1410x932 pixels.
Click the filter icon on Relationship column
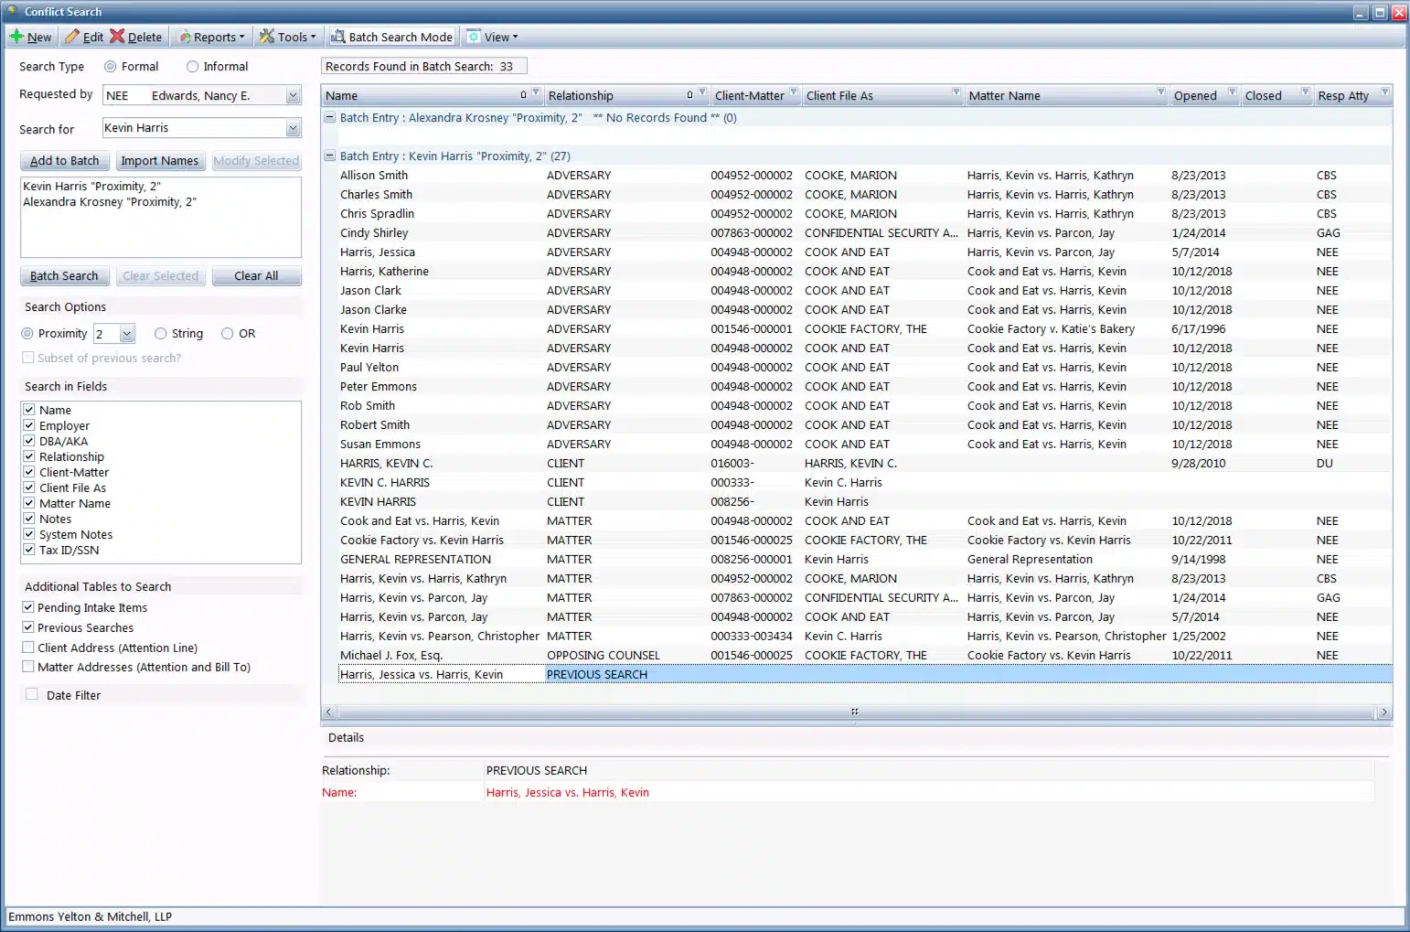tap(702, 93)
